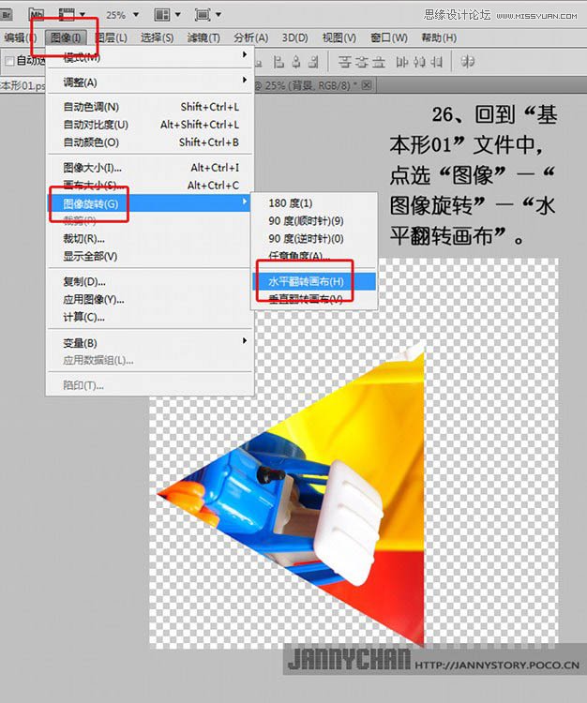Click 垂直翻转画布(V) in the submenu
The height and width of the screenshot is (703, 587).
(314, 299)
